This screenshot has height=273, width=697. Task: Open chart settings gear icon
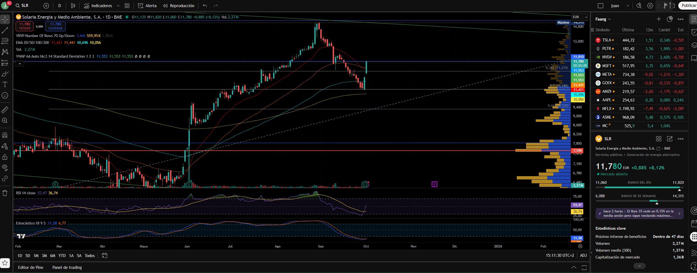650,5
